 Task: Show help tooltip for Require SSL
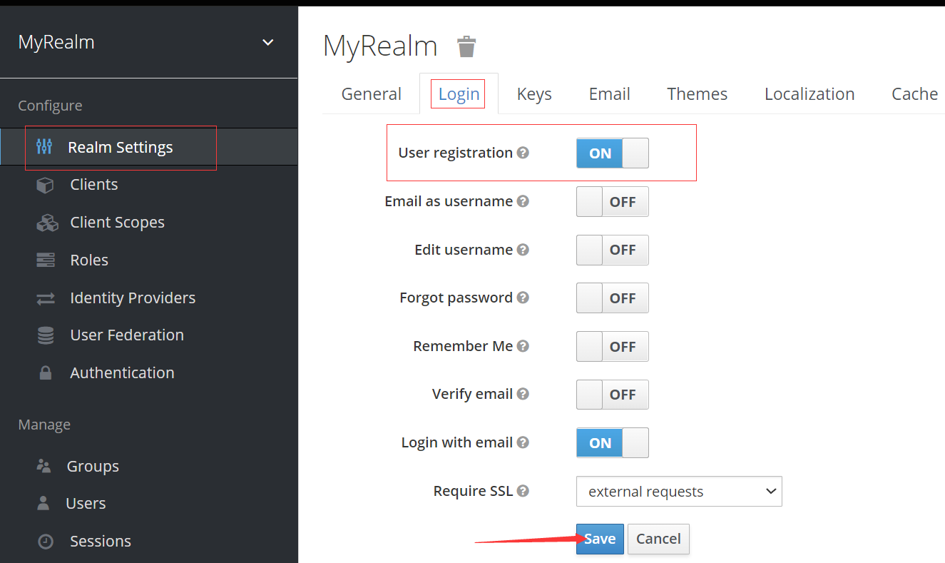coord(523,491)
